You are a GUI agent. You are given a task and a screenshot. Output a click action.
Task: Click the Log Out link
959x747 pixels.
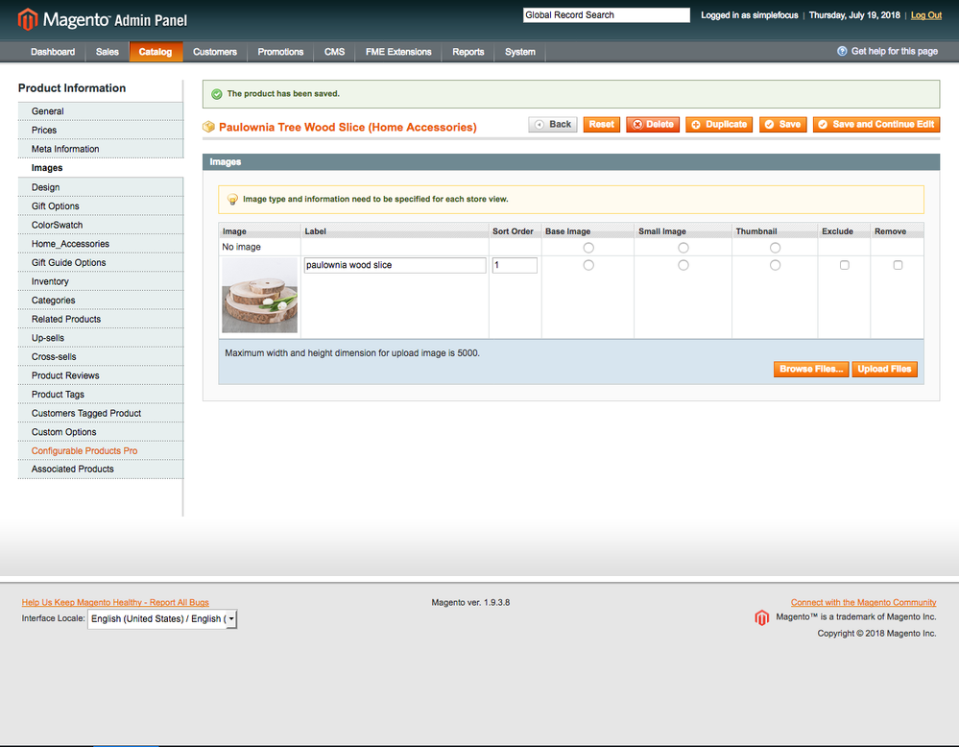tap(925, 15)
